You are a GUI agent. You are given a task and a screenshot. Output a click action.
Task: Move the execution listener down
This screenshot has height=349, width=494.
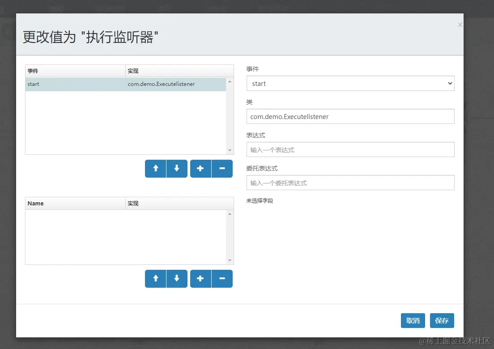[x=177, y=169]
